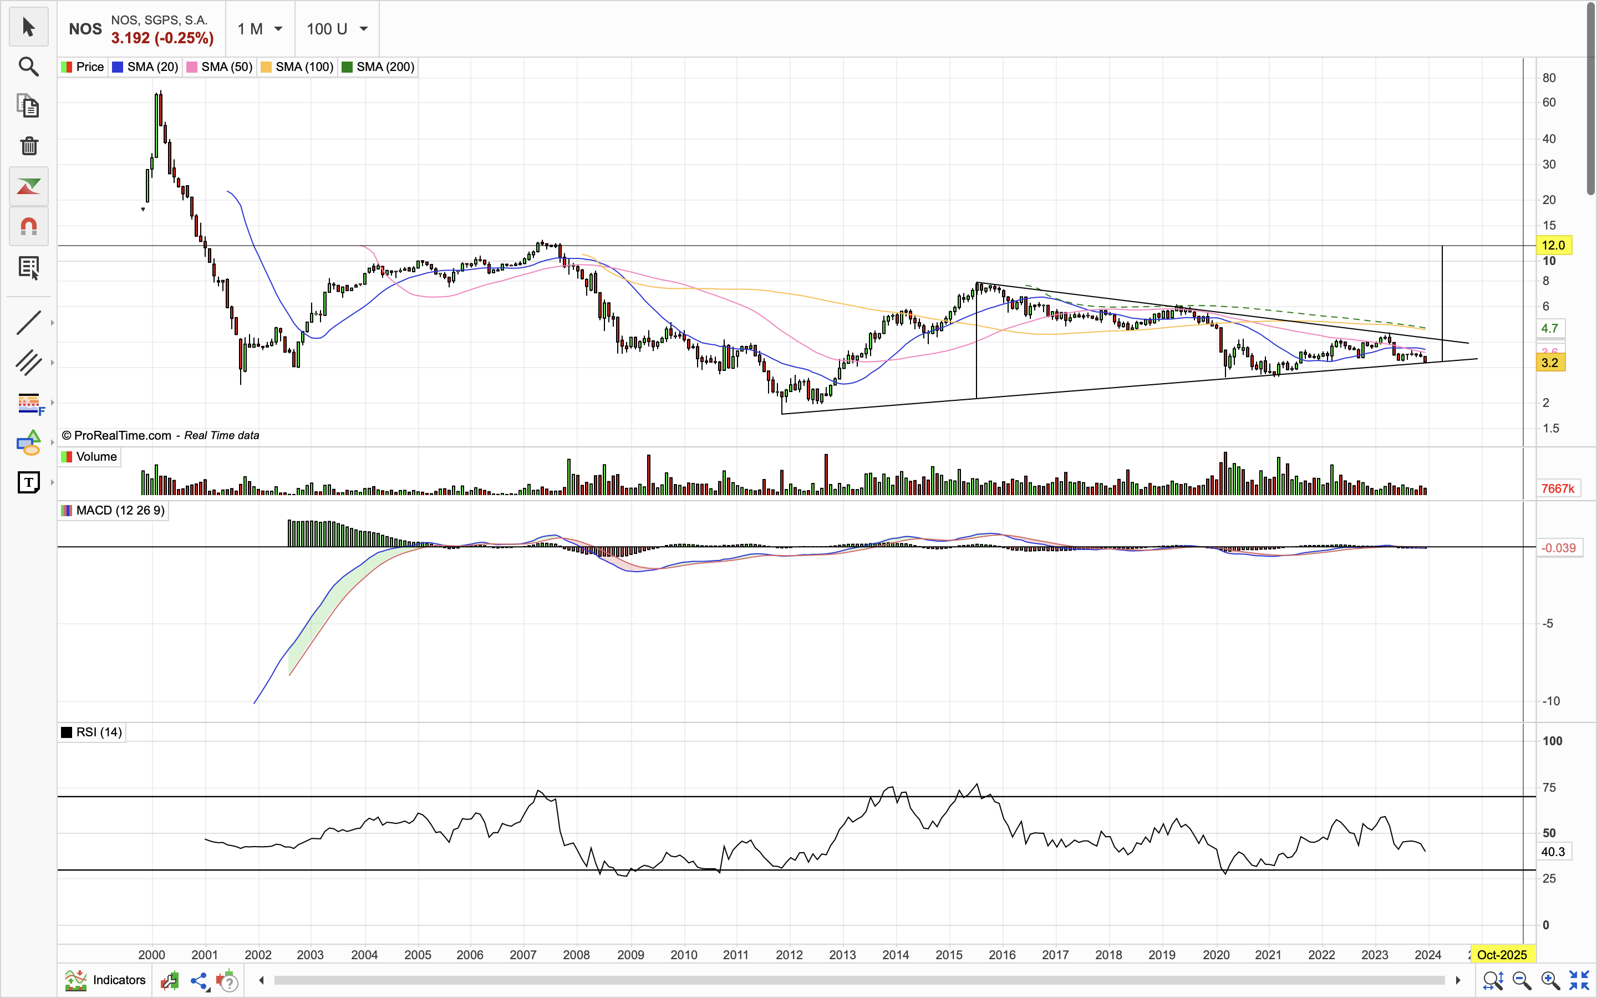Toggle the copy documents icon
1597x998 pixels.
tap(28, 105)
